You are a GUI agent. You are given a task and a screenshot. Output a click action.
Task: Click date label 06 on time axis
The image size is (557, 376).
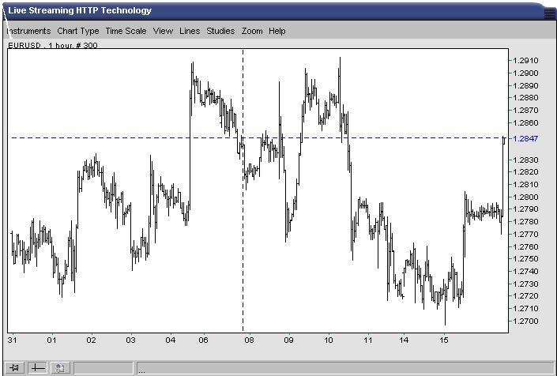point(203,340)
